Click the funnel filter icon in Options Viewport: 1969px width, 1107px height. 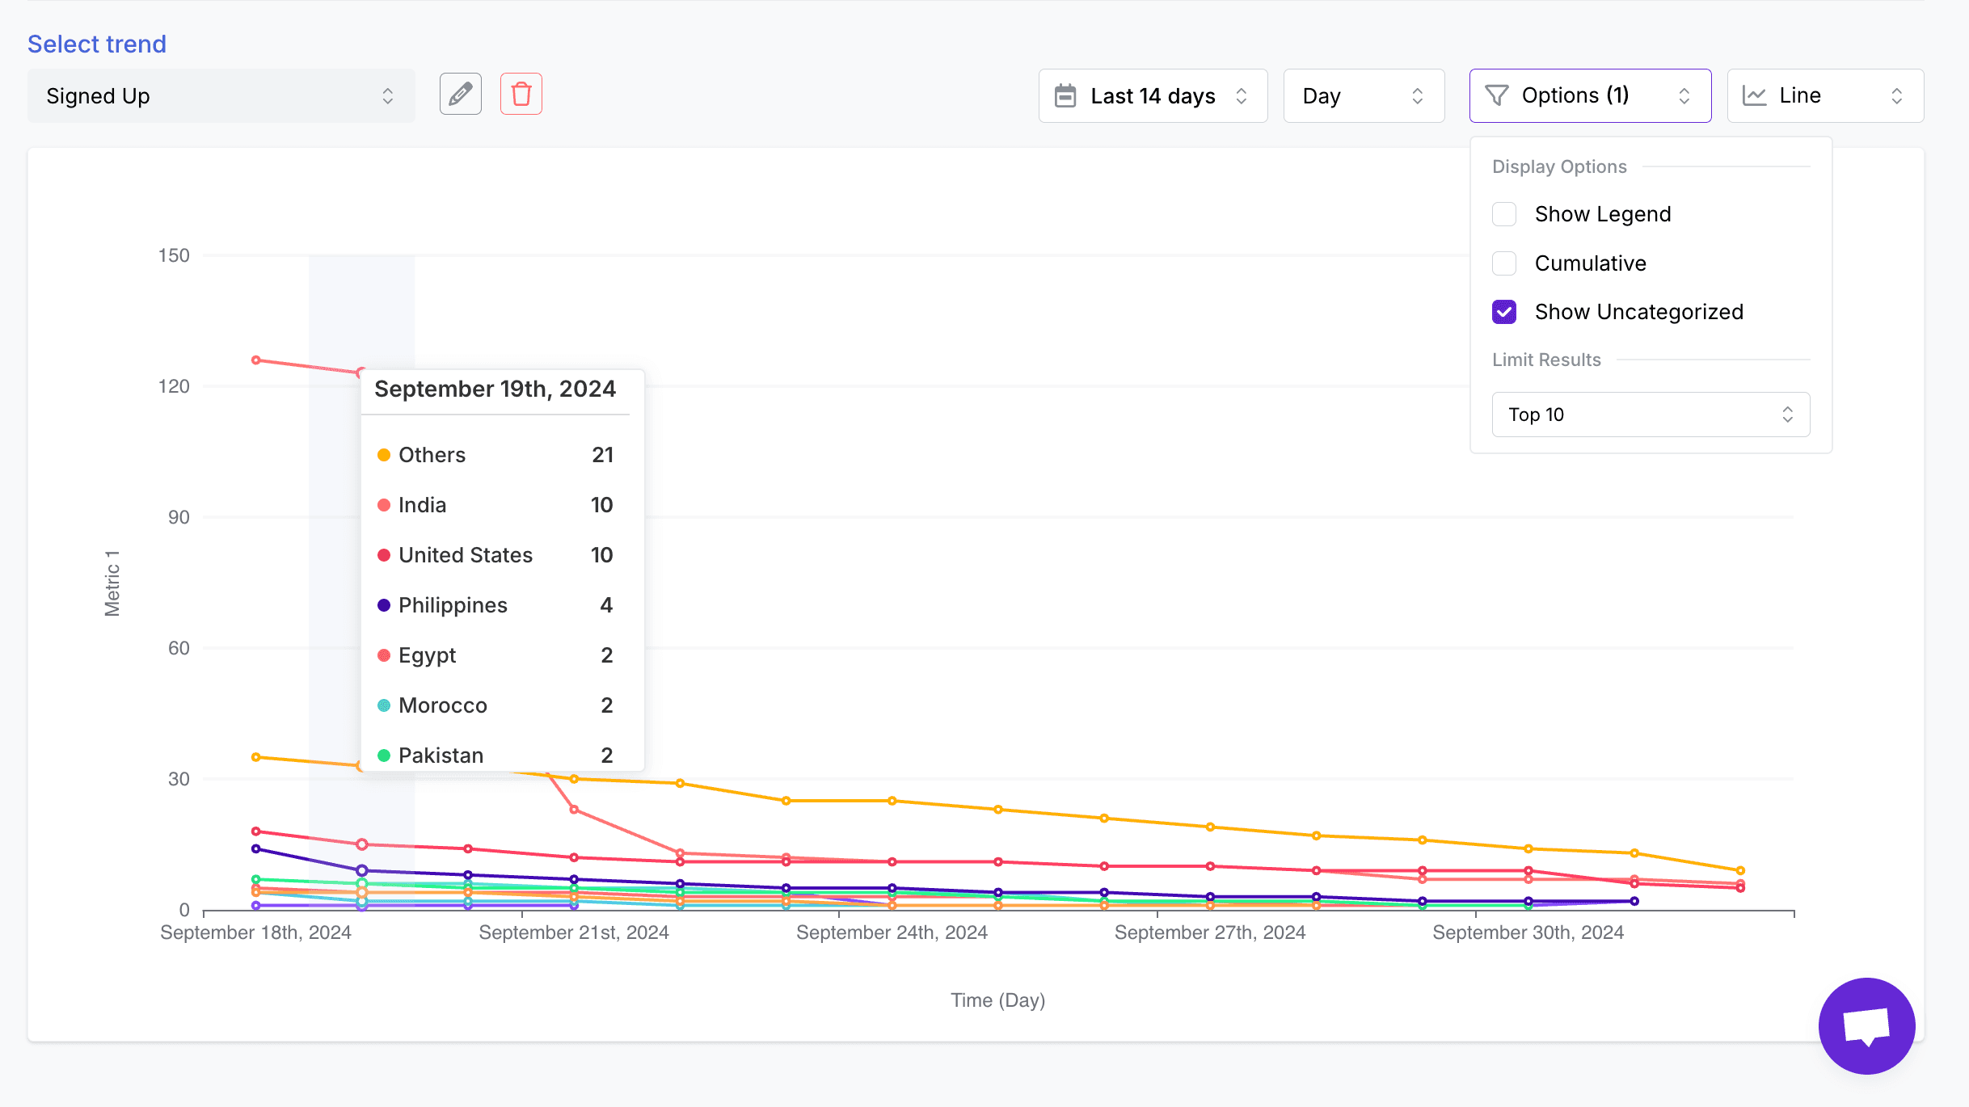(1497, 96)
